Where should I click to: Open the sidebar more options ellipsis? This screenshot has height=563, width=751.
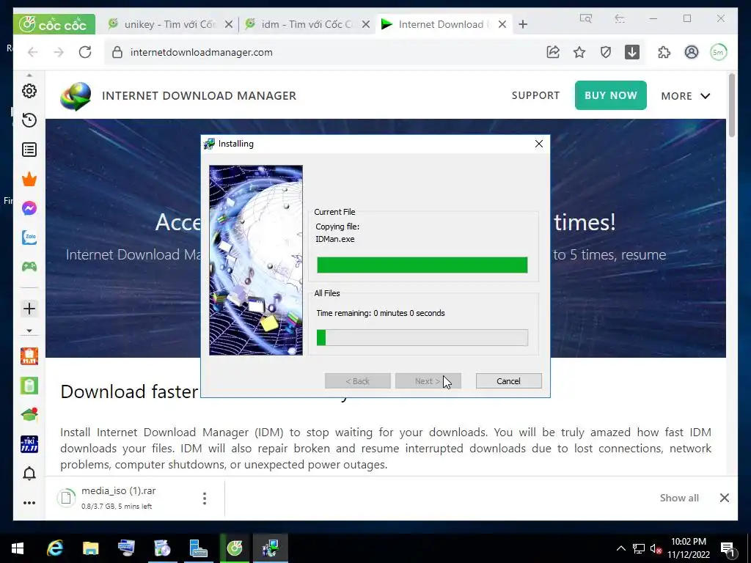pyautogui.click(x=29, y=503)
